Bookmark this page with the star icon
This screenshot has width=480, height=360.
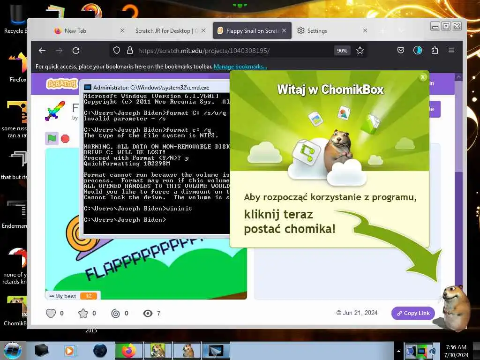tap(360, 51)
